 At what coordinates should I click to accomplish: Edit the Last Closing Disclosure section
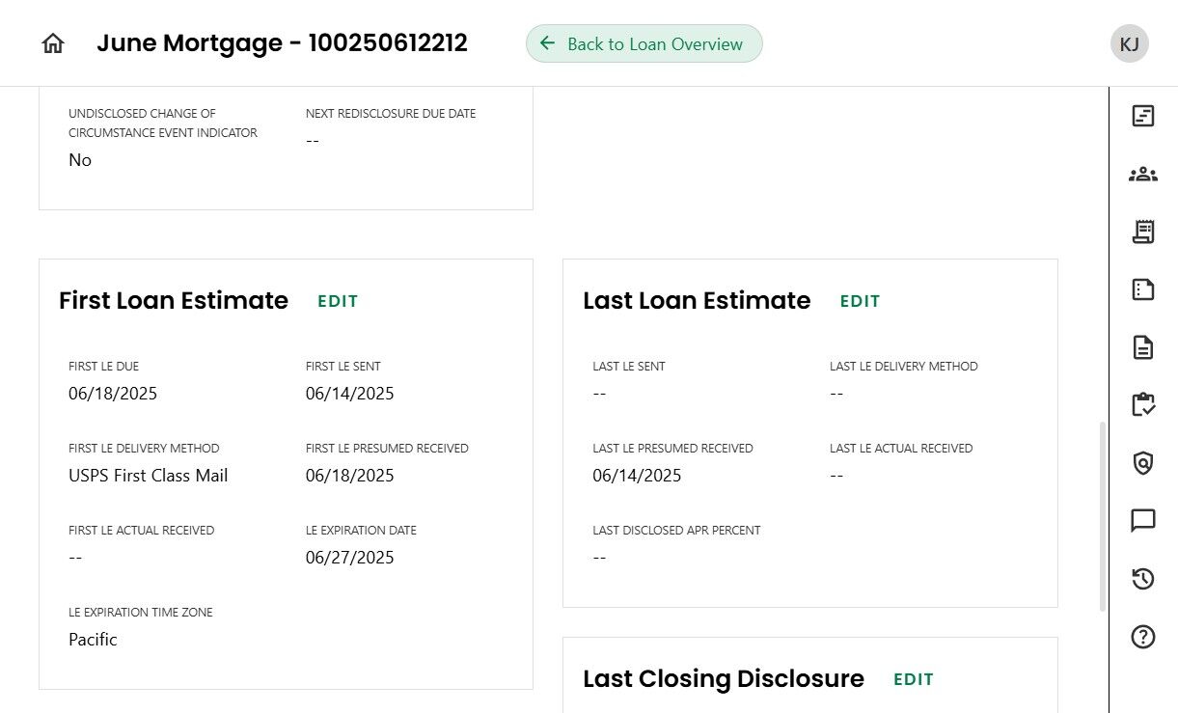pos(914,679)
